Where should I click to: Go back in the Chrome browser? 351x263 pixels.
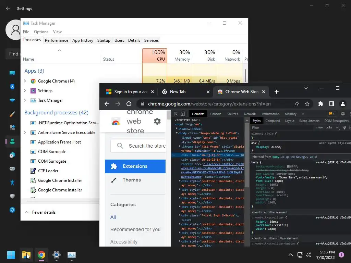(107, 104)
